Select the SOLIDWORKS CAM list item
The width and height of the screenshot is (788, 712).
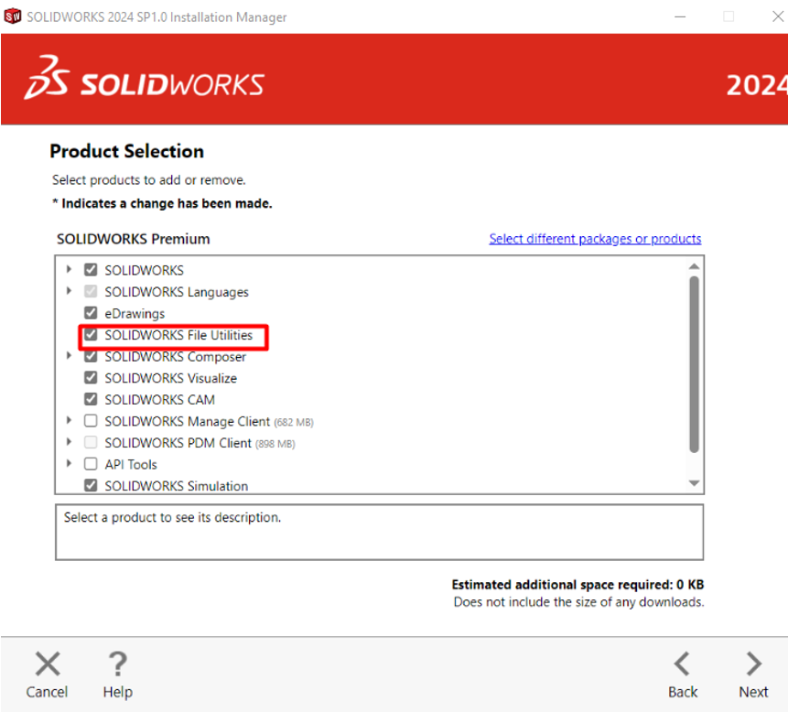[x=159, y=400]
